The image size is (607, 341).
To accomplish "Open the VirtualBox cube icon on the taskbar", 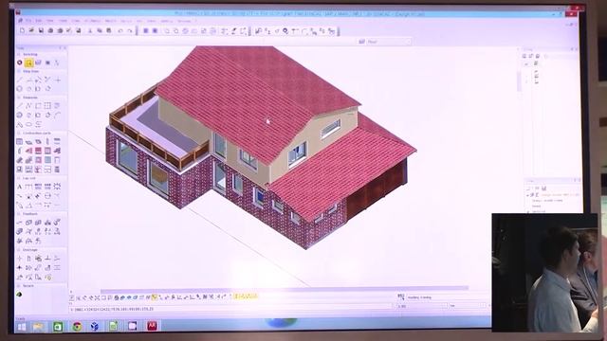I will click(95, 326).
